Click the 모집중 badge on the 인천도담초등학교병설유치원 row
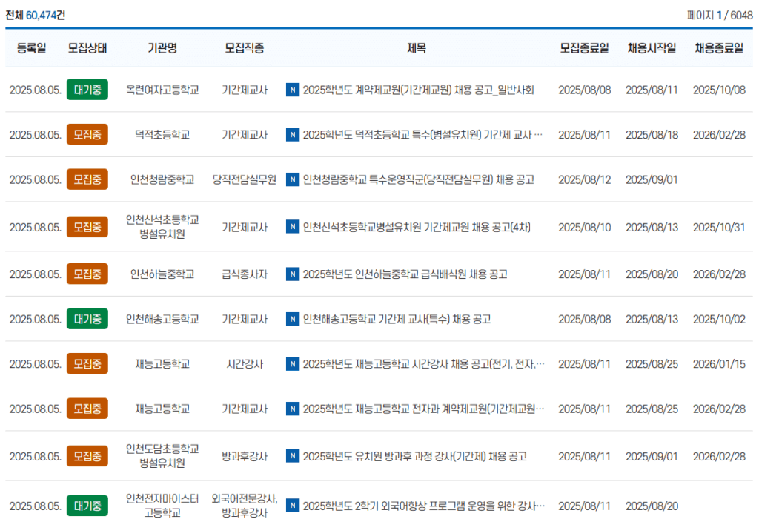The image size is (759, 525). (87, 458)
